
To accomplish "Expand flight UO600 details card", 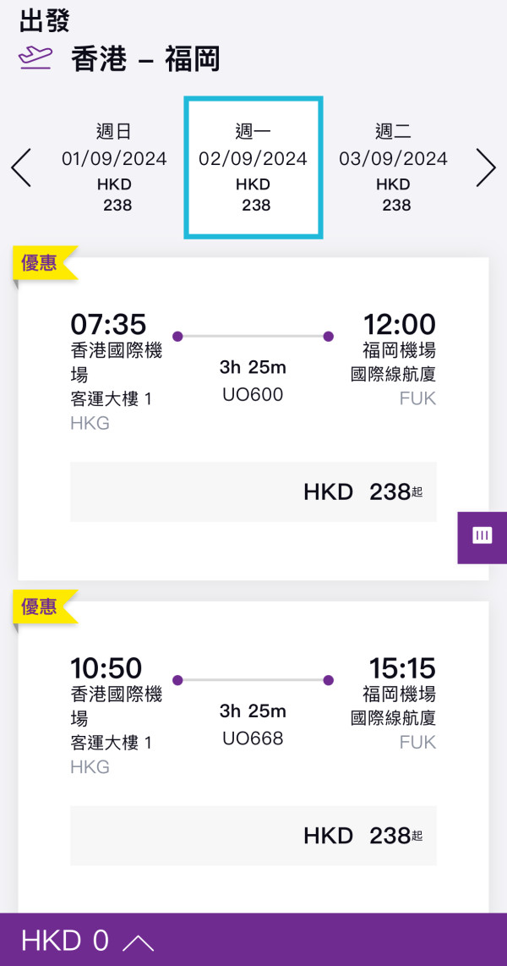I will point(253,372).
